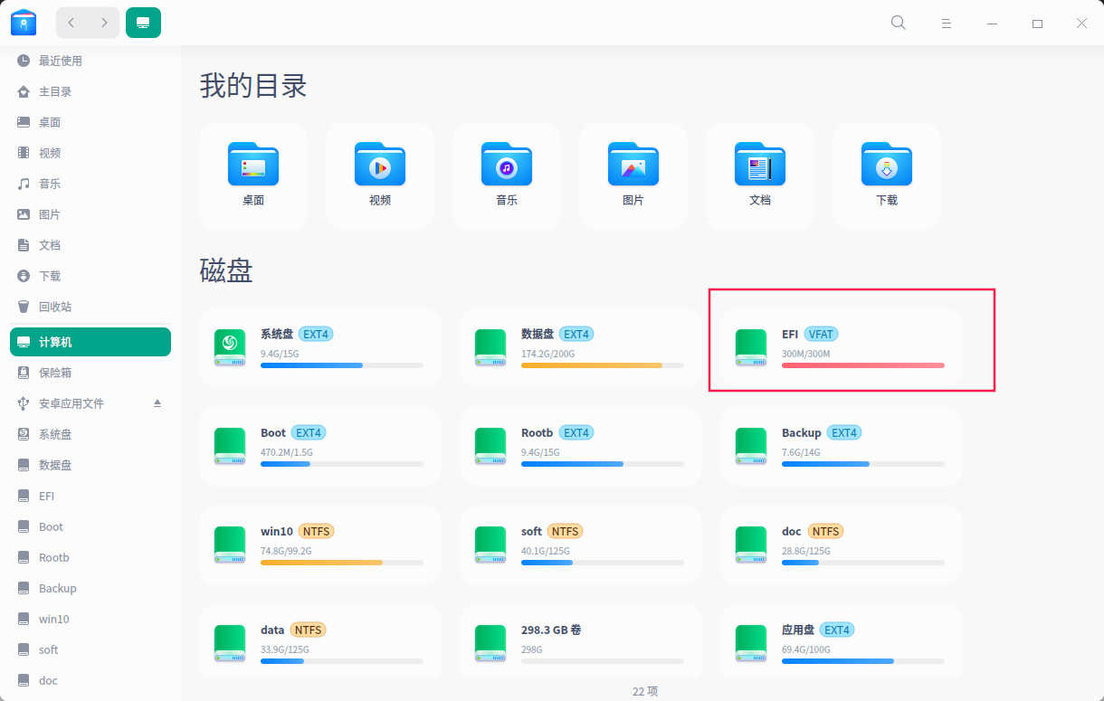Click the file manager app logo icon
Viewport: 1104px width, 701px height.
point(24,23)
